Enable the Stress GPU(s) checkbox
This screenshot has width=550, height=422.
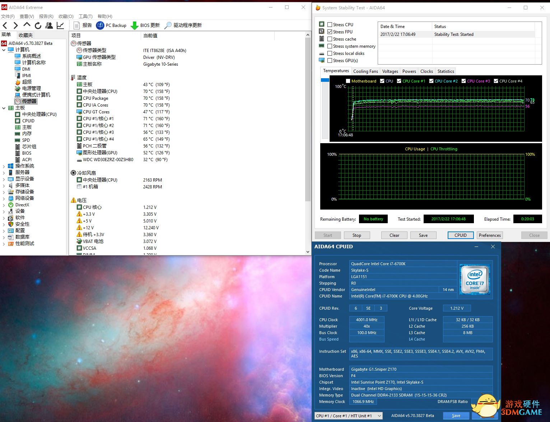(330, 60)
